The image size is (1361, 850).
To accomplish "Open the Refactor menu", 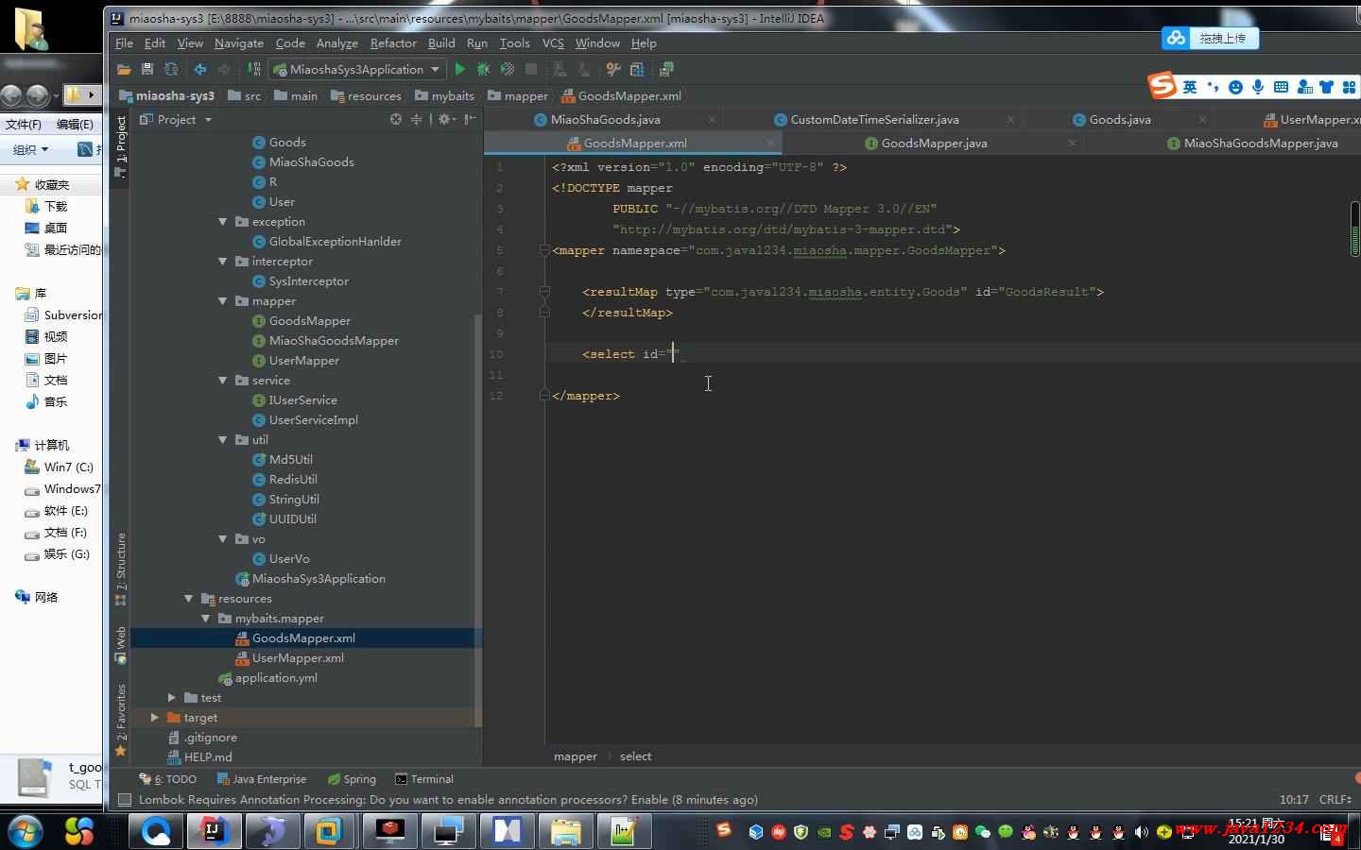I will [392, 43].
